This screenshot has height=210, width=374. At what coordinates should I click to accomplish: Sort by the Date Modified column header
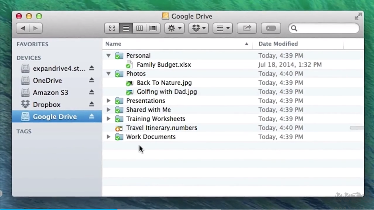pos(278,44)
